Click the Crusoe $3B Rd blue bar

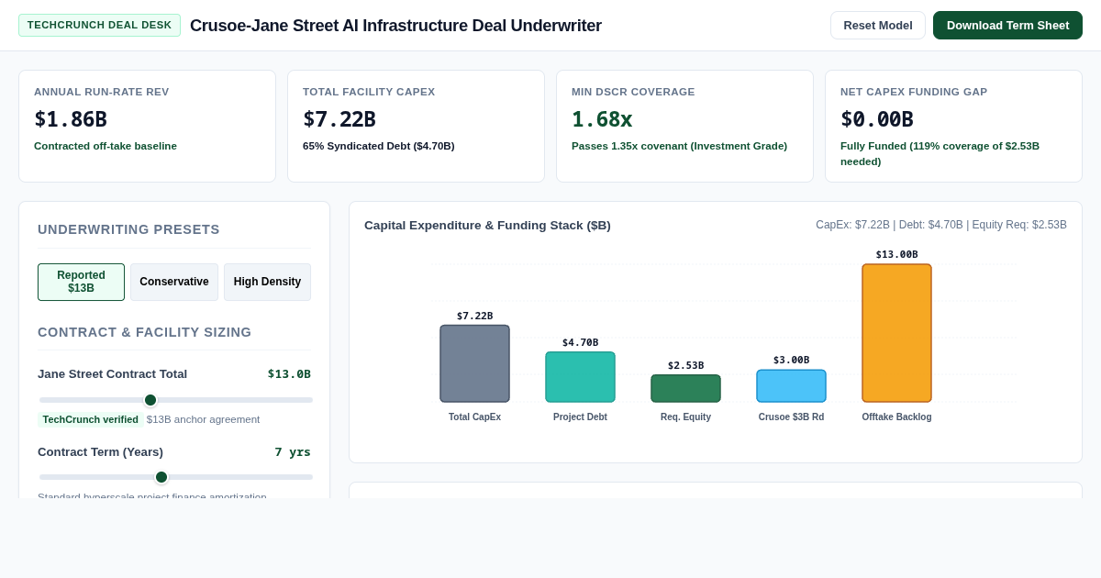pos(791,386)
